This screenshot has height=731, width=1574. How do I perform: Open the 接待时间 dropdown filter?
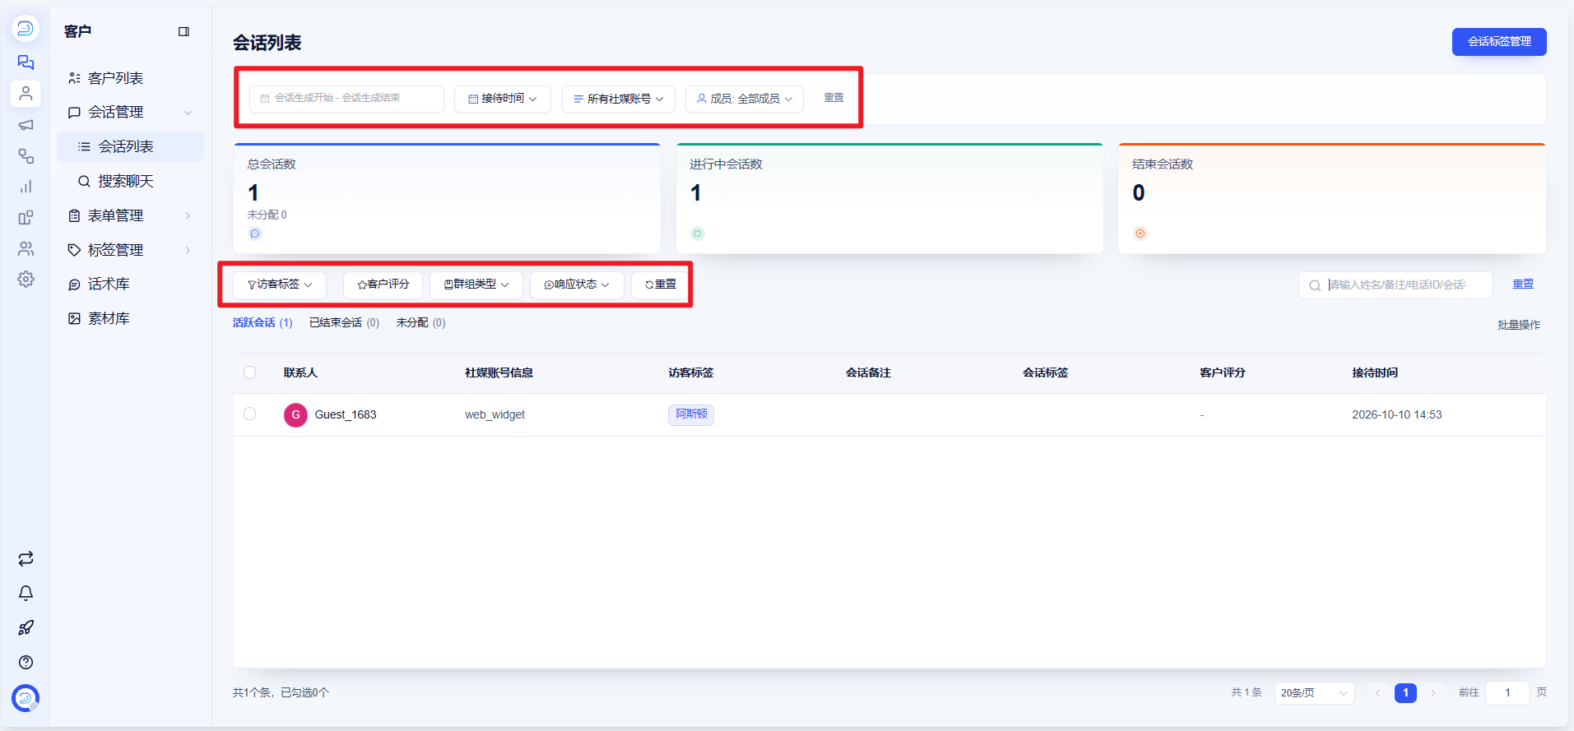click(x=503, y=99)
